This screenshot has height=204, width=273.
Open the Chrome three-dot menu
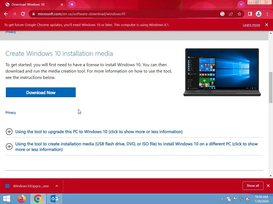tap(267, 14)
